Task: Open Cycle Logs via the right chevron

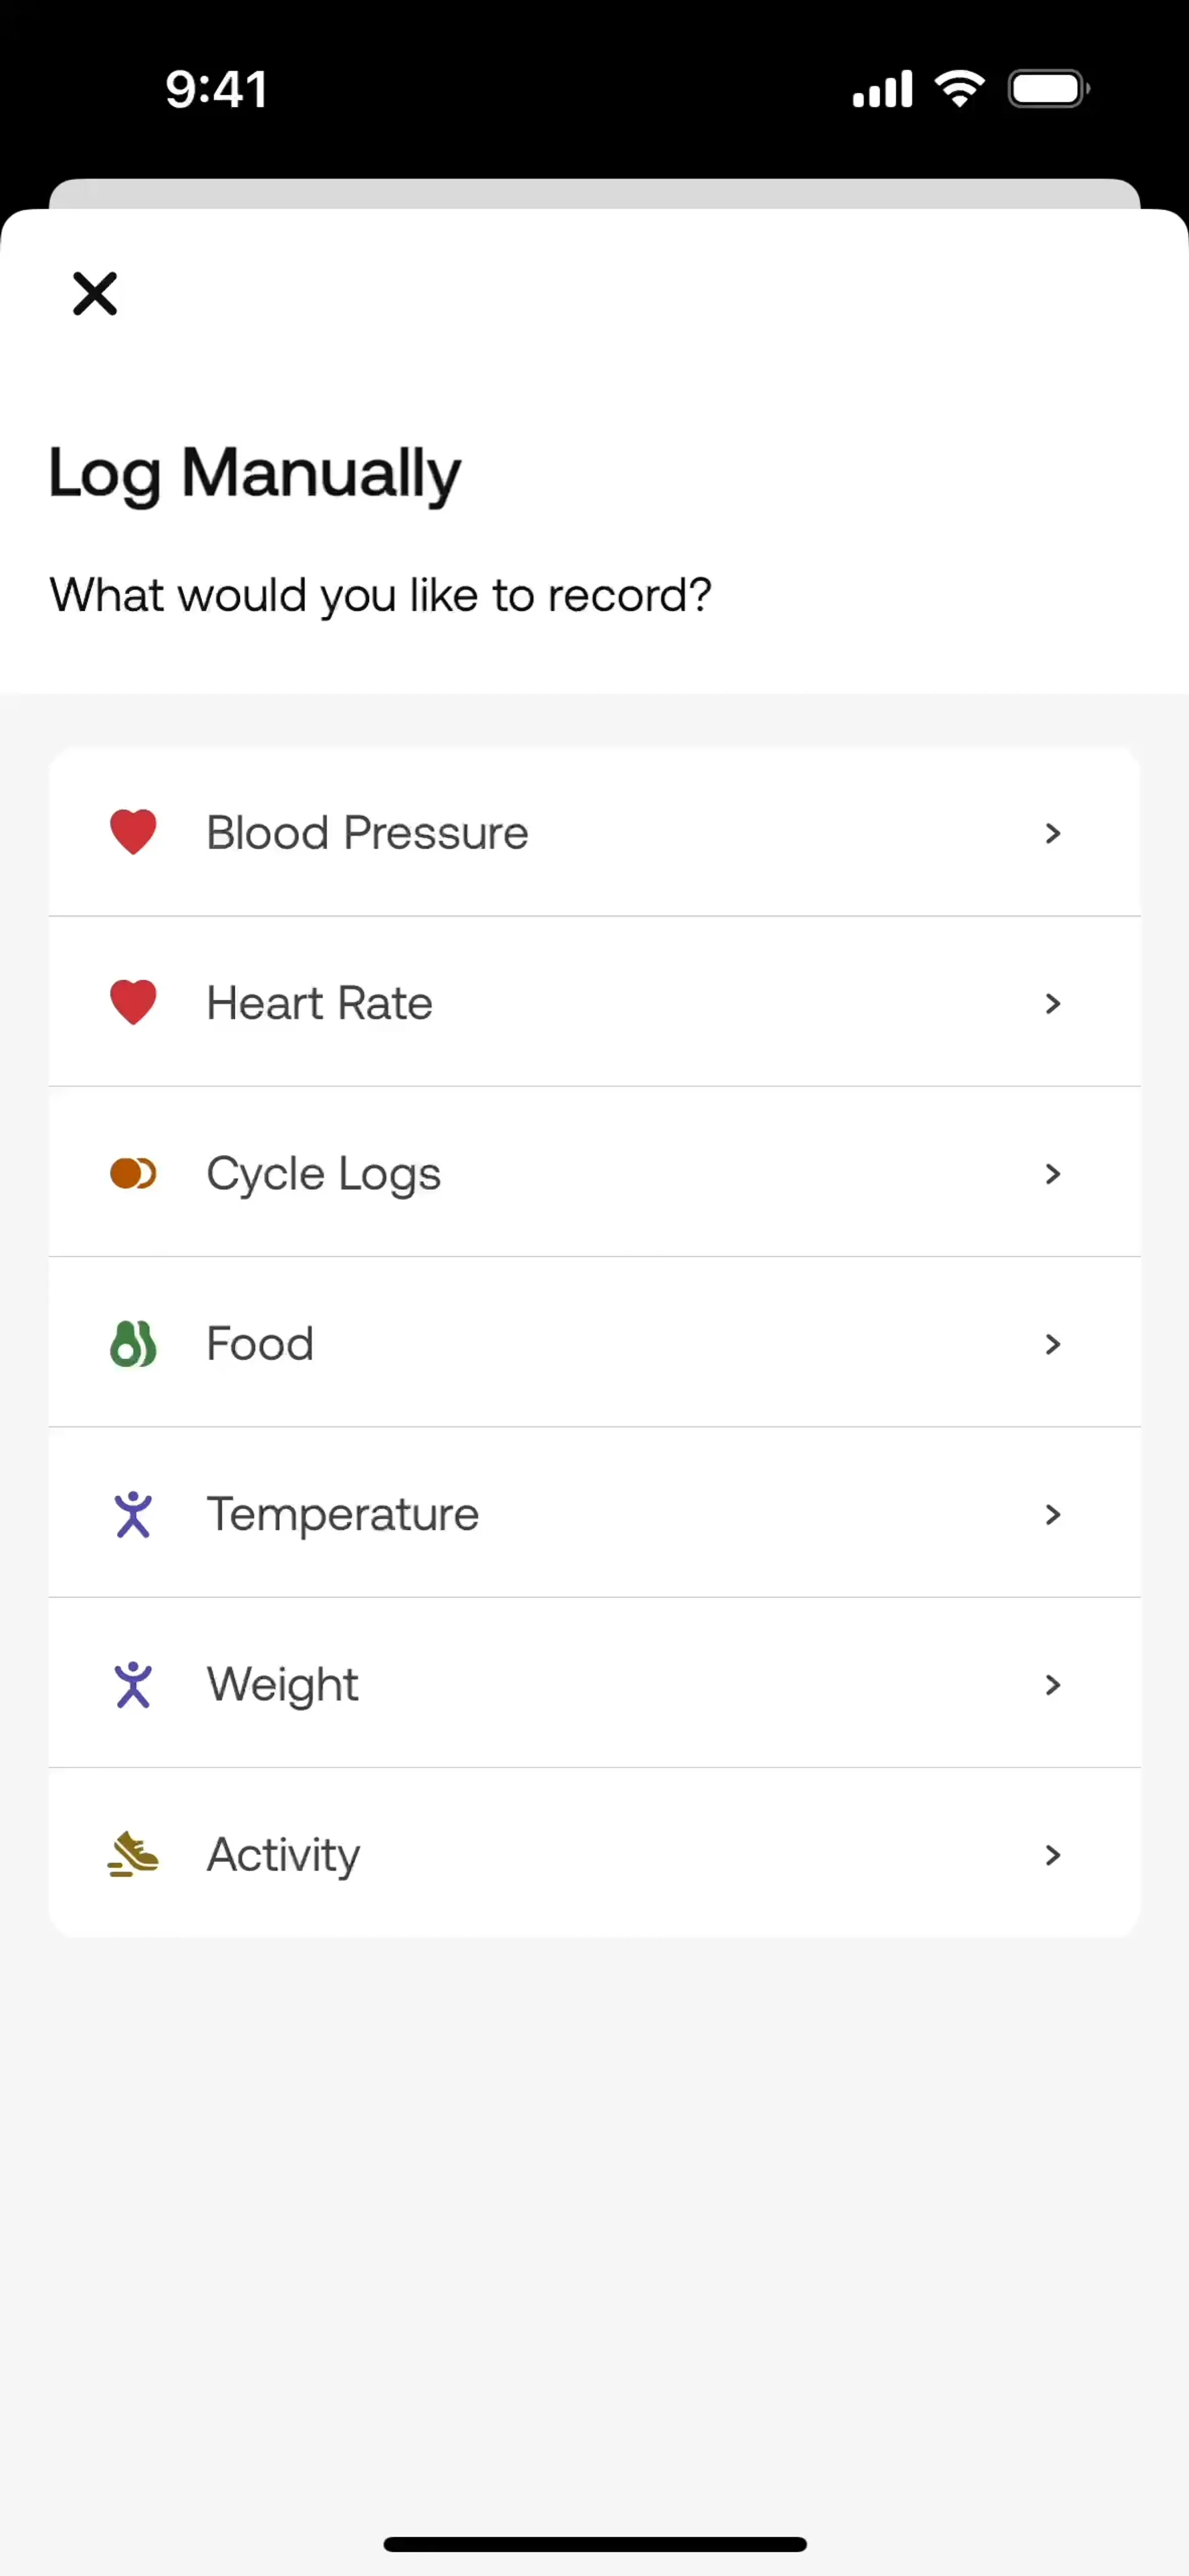Action: click(x=1052, y=1174)
